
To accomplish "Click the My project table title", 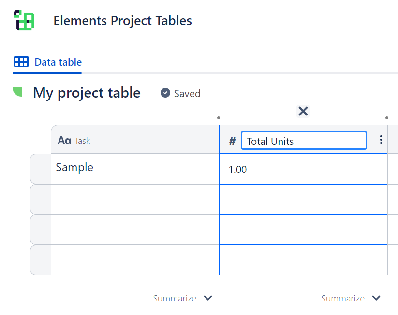I will pyautogui.click(x=87, y=93).
